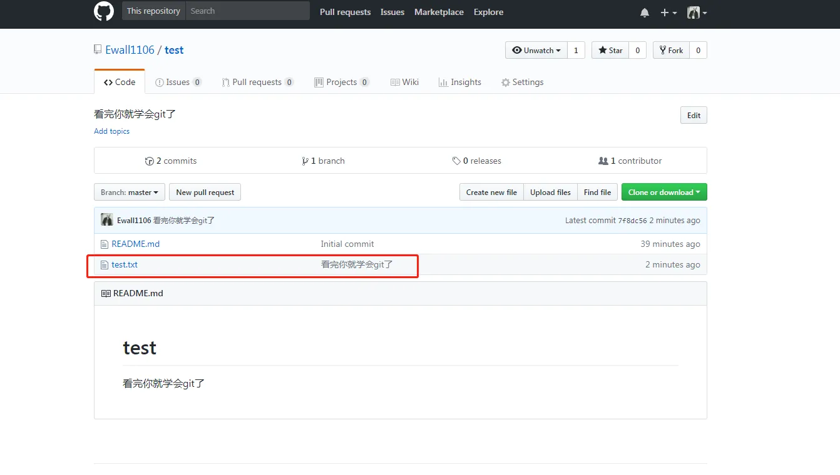View the 1 contributor page
This screenshot has width=840, height=475.
click(x=630, y=161)
